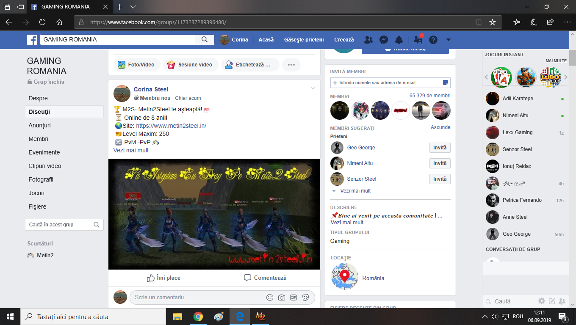This screenshot has width=576, height=325.
Task: Click the Etichetează post option
Action: (250, 65)
